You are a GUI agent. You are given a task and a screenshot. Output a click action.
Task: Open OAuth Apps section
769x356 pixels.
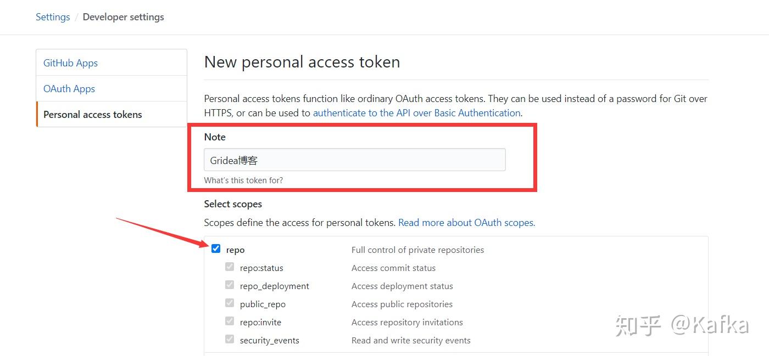point(69,88)
